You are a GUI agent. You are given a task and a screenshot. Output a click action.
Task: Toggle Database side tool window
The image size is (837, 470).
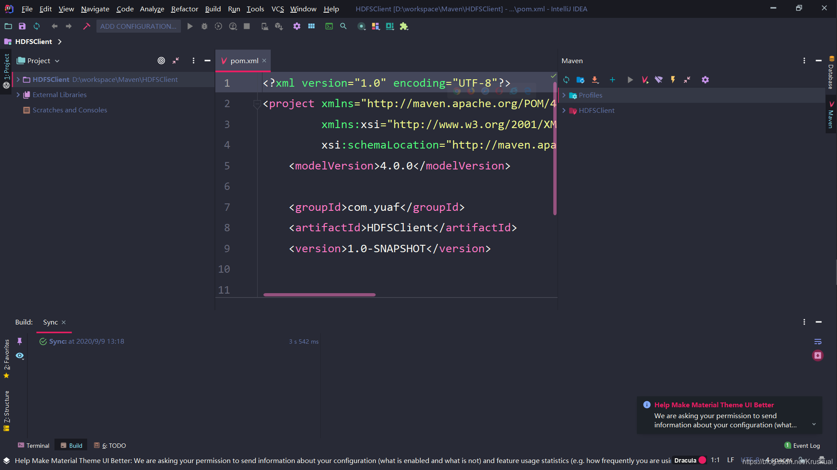coord(831,72)
